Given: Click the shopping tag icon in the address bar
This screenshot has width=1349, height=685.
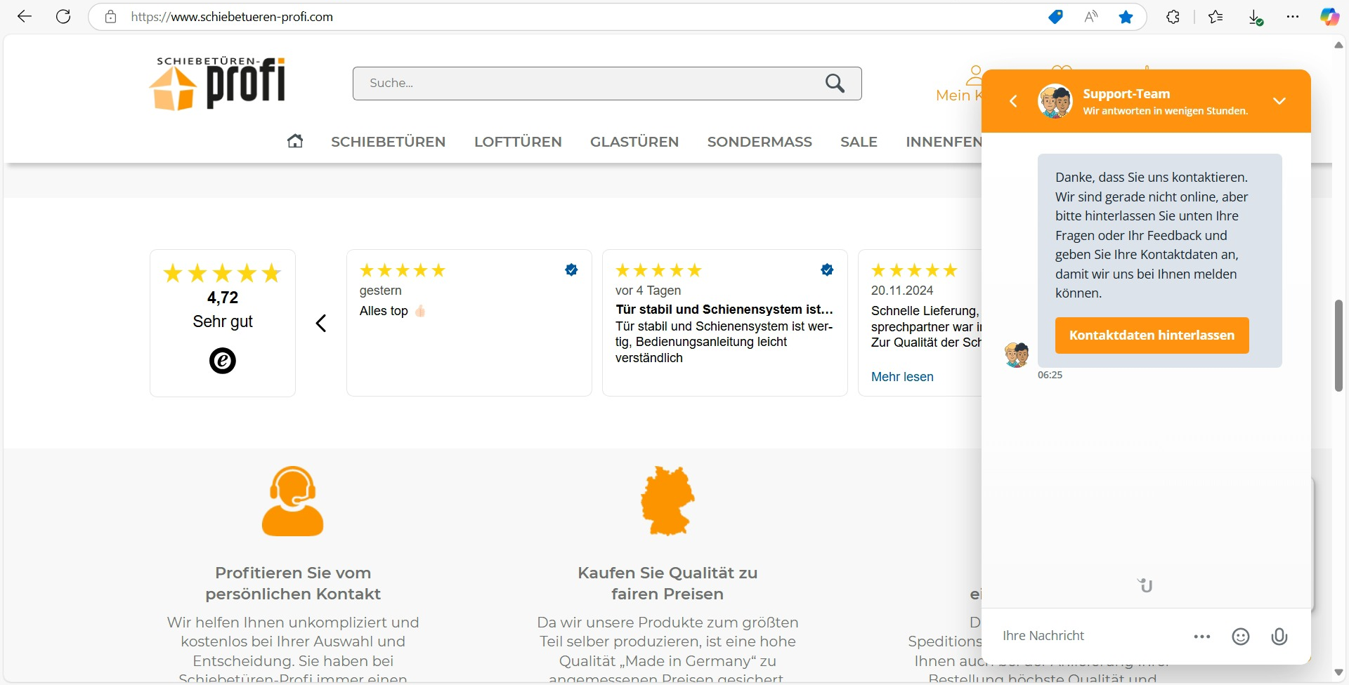Looking at the screenshot, I should 1055,16.
